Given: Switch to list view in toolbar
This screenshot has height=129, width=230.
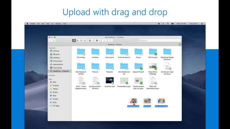Looking at the screenshot, I should tap(78, 41).
